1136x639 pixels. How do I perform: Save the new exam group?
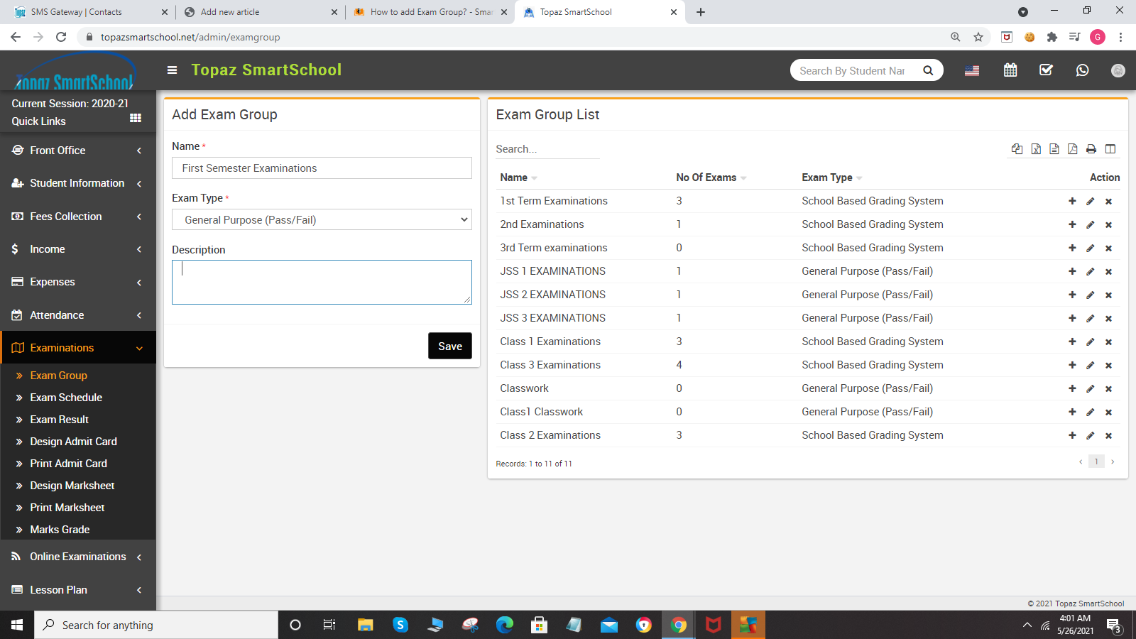pos(449,346)
